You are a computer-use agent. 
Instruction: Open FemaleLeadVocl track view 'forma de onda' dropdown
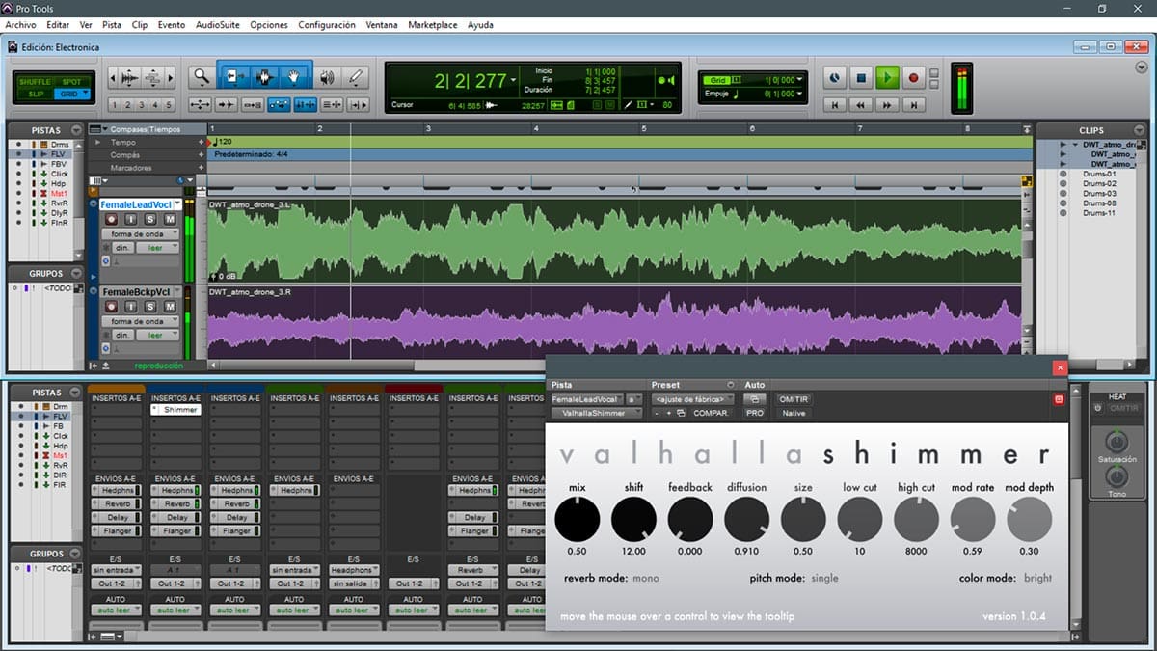pos(139,234)
